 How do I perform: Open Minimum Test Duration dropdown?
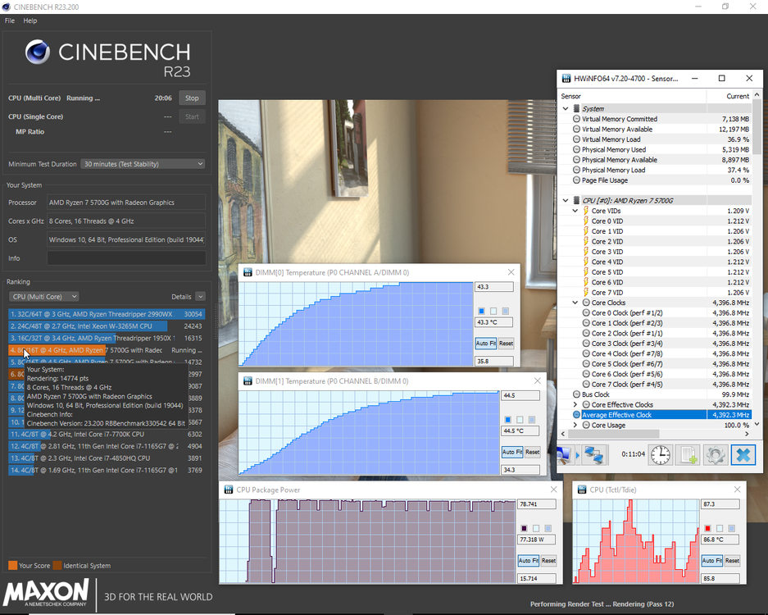pyautogui.click(x=143, y=164)
